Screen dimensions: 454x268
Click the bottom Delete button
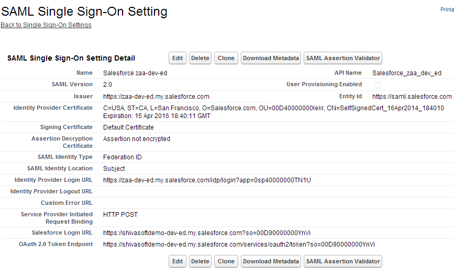pyautogui.click(x=200, y=261)
